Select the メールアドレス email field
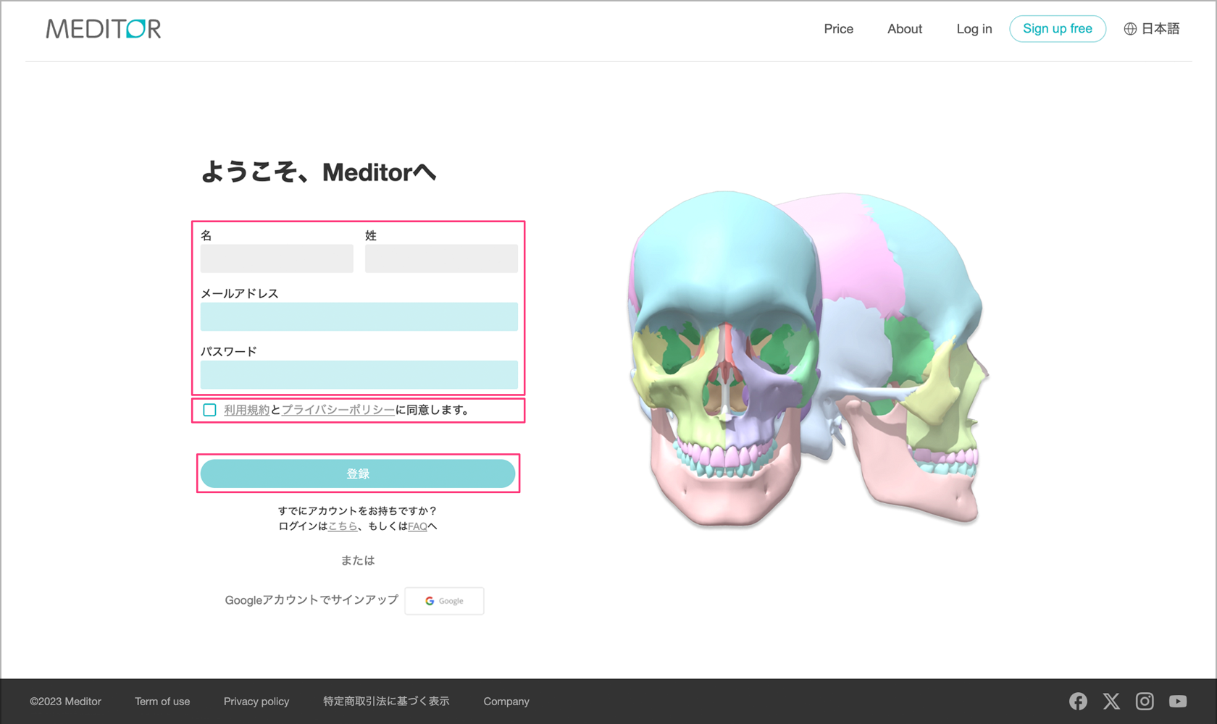The height and width of the screenshot is (724, 1217). click(x=359, y=316)
